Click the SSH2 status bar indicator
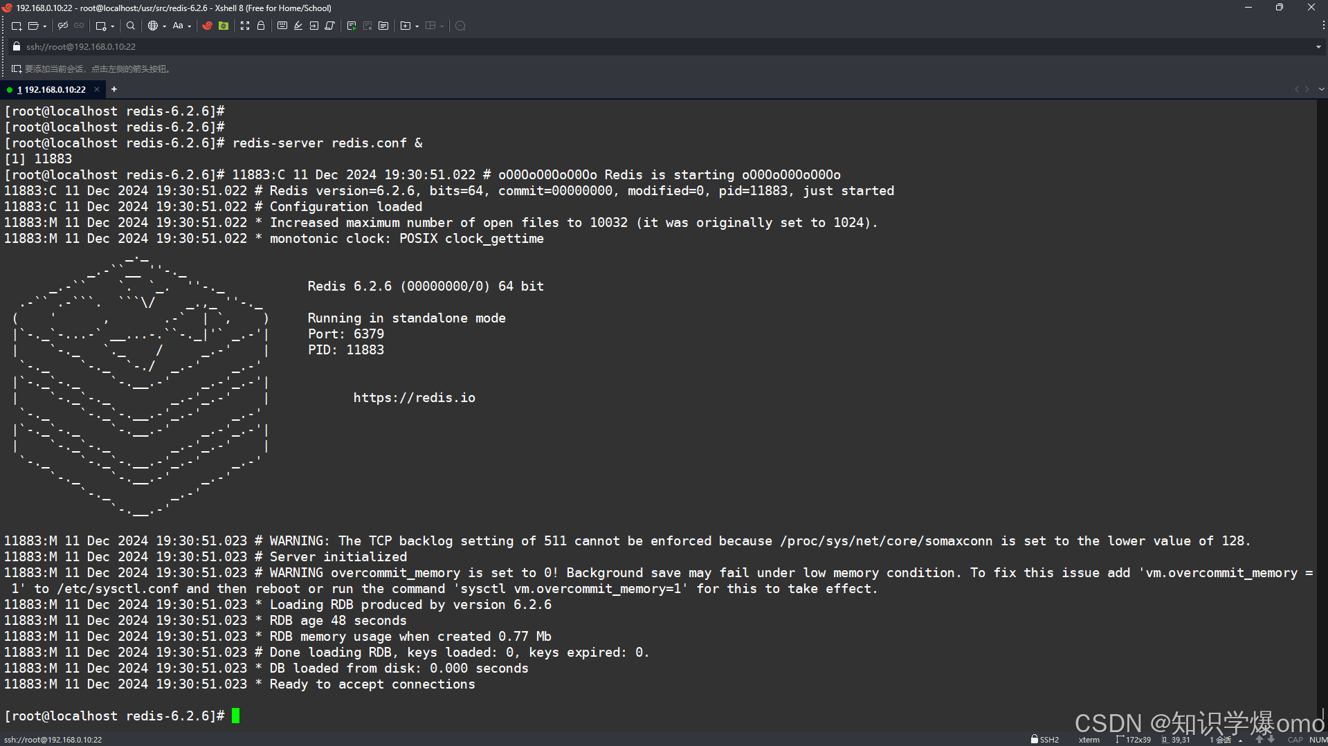The height and width of the screenshot is (746, 1328). tap(1045, 740)
